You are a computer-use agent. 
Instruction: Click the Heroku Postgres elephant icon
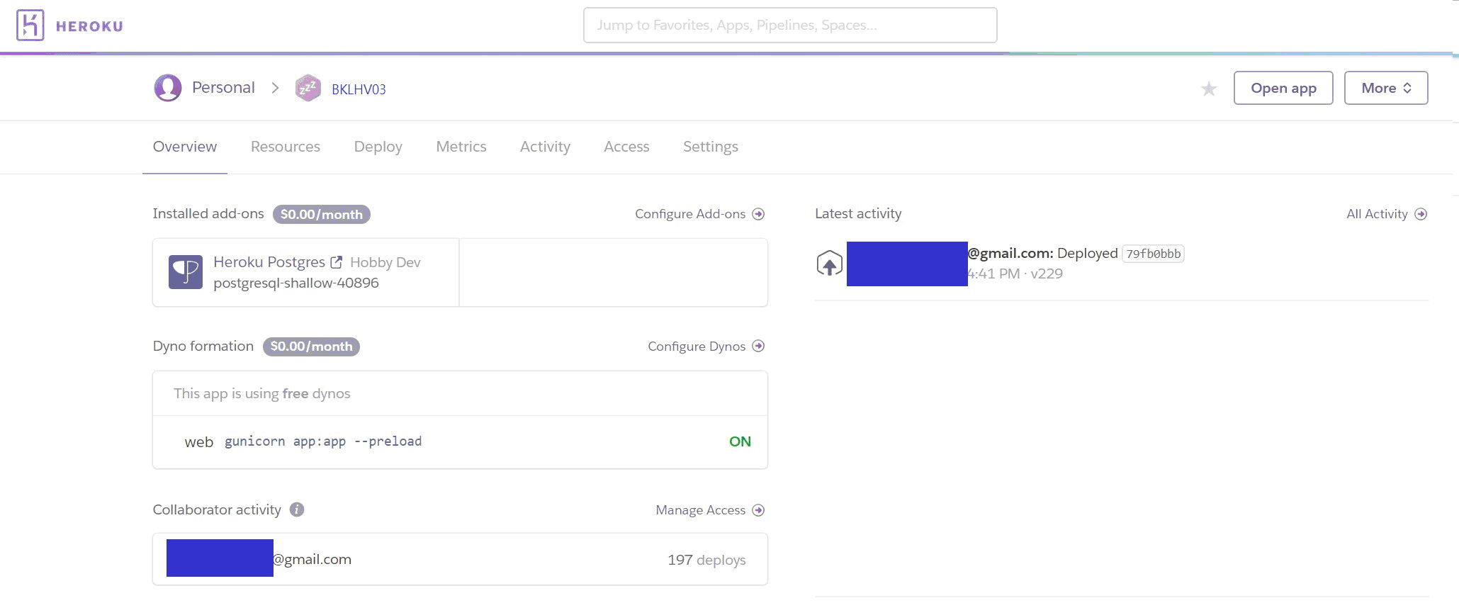tap(186, 272)
